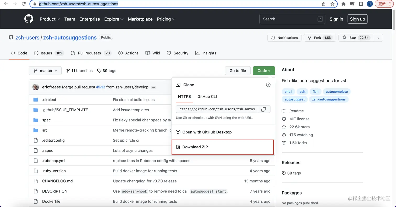Screen dimensions: 396x207
Task: Open the Insights tab
Action: click(x=206, y=53)
